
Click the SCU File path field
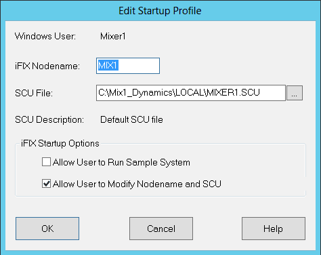point(191,93)
